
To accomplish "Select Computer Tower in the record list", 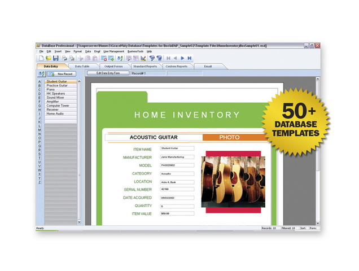I will pos(58,106).
